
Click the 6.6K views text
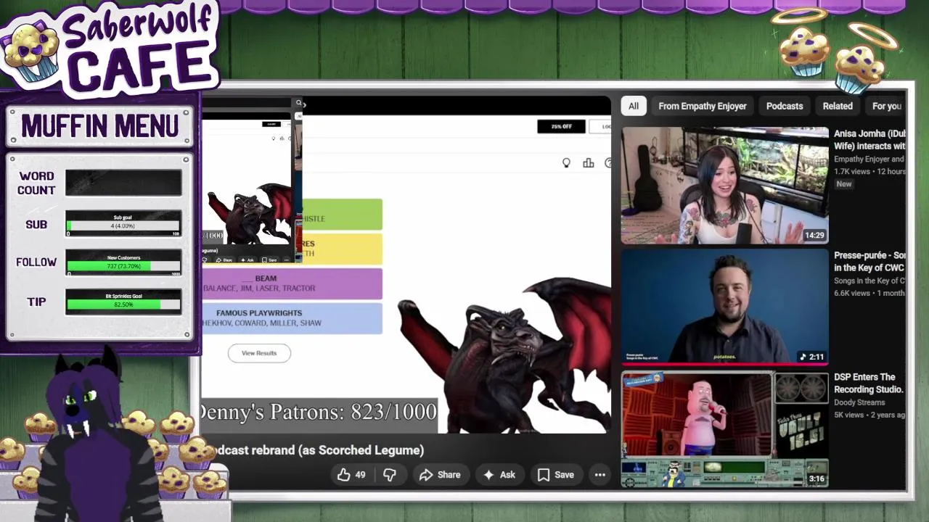[852, 293]
